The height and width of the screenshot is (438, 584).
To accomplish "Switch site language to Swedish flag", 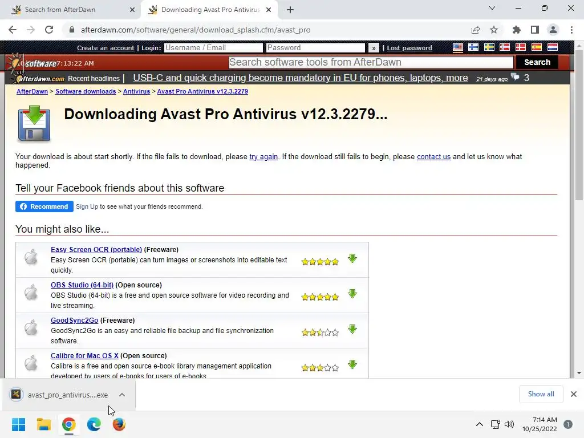I will coord(489,47).
